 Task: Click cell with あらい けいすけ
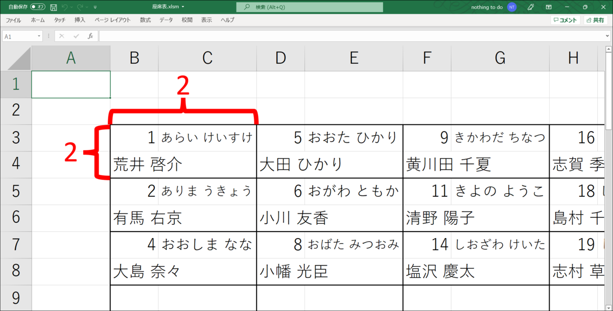point(207,138)
